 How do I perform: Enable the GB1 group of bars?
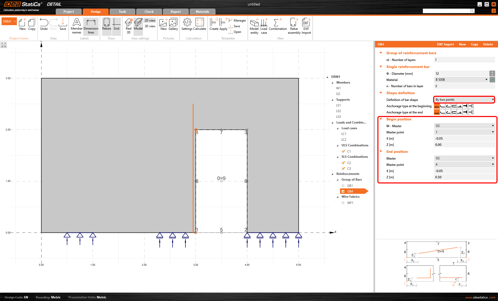(x=343, y=186)
